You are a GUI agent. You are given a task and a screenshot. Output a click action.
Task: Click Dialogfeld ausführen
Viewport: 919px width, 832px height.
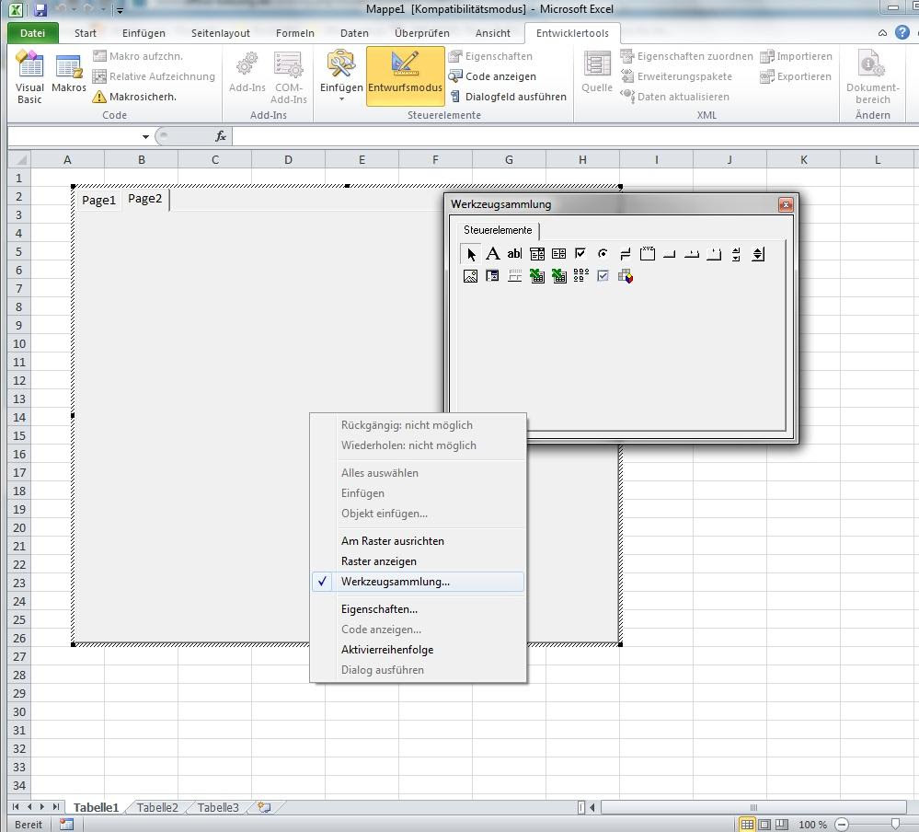point(508,97)
